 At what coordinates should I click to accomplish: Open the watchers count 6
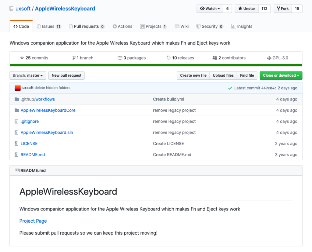pyautogui.click(x=227, y=9)
